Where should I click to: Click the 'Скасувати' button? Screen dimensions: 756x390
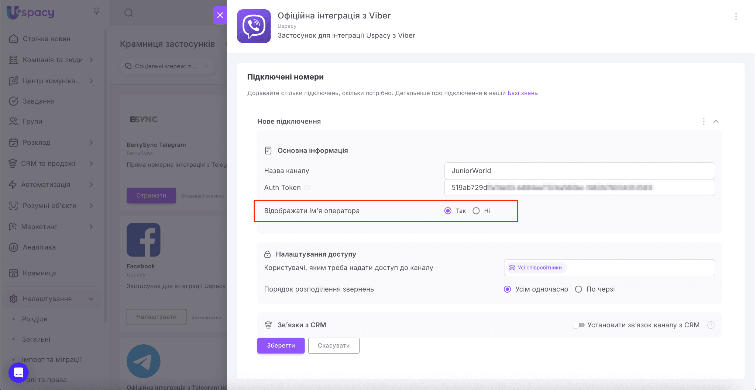[x=334, y=346]
